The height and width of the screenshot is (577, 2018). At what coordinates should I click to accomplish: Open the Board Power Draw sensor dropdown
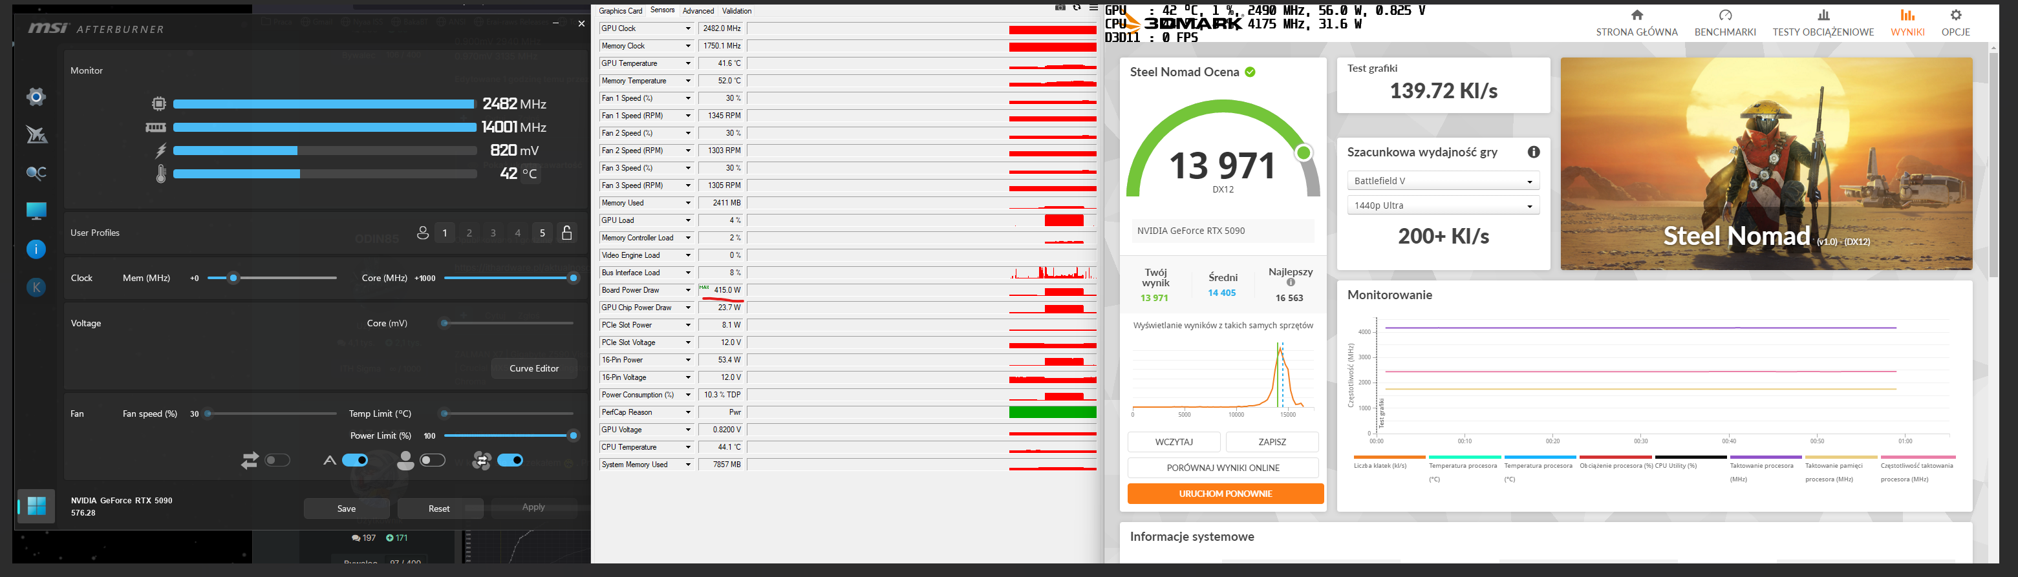pyautogui.click(x=689, y=291)
